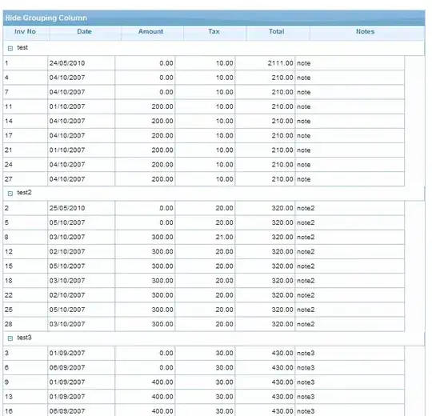432x416 pixels.
Task: Select invoice number 28 row
Action: click(204, 324)
